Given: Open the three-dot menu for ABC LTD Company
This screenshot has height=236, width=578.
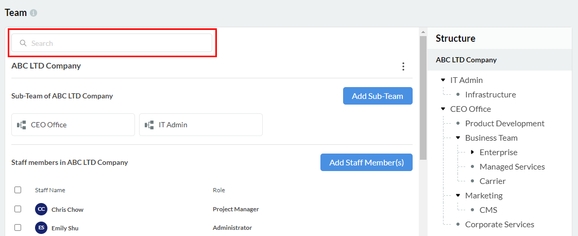Looking at the screenshot, I should [x=403, y=66].
